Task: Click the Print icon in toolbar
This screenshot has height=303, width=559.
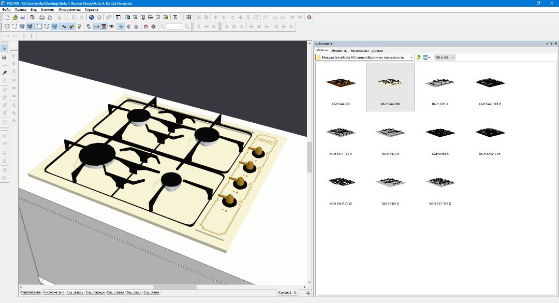Action: pos(42,17)
